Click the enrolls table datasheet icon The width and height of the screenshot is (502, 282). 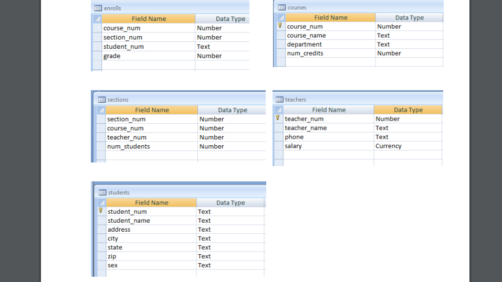tap(98, 8)
